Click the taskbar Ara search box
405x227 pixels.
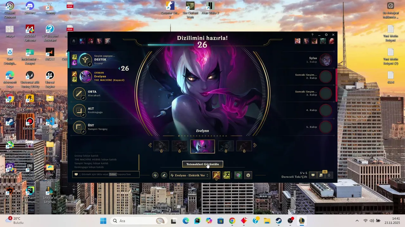(138, 221)
